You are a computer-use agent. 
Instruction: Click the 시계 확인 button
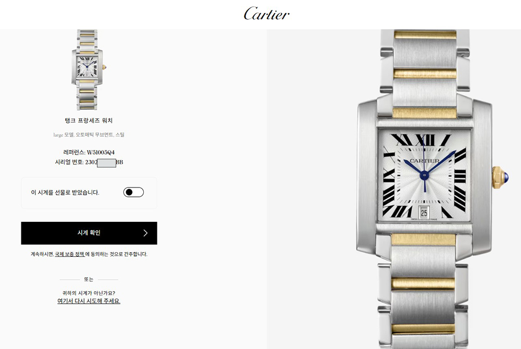89,233
